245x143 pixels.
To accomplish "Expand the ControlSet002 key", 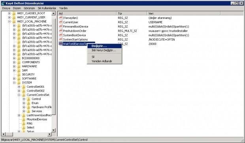I will [19, 91].
